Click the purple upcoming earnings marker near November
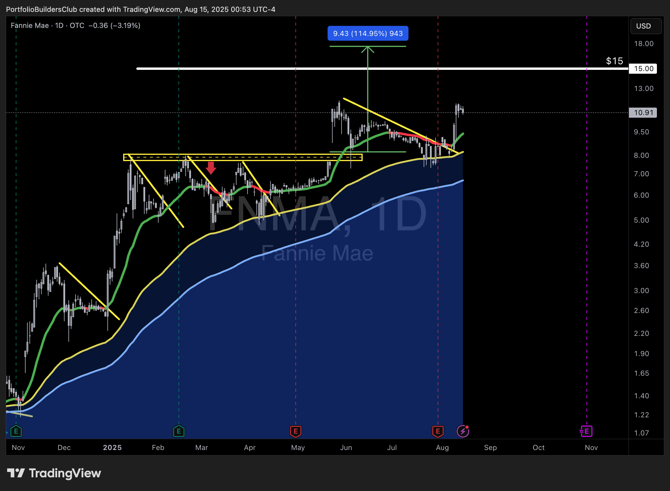Screen dimensions: 670x491 coord(586,431)
